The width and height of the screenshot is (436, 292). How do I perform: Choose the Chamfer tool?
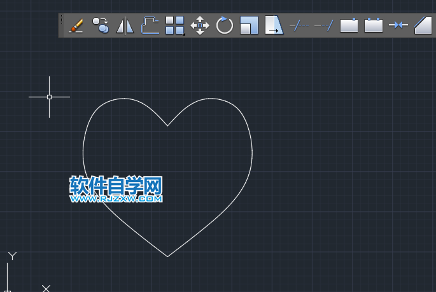pos(423,25)
